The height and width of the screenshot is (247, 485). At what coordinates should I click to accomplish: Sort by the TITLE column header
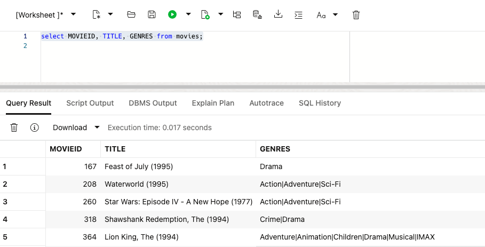115,149
